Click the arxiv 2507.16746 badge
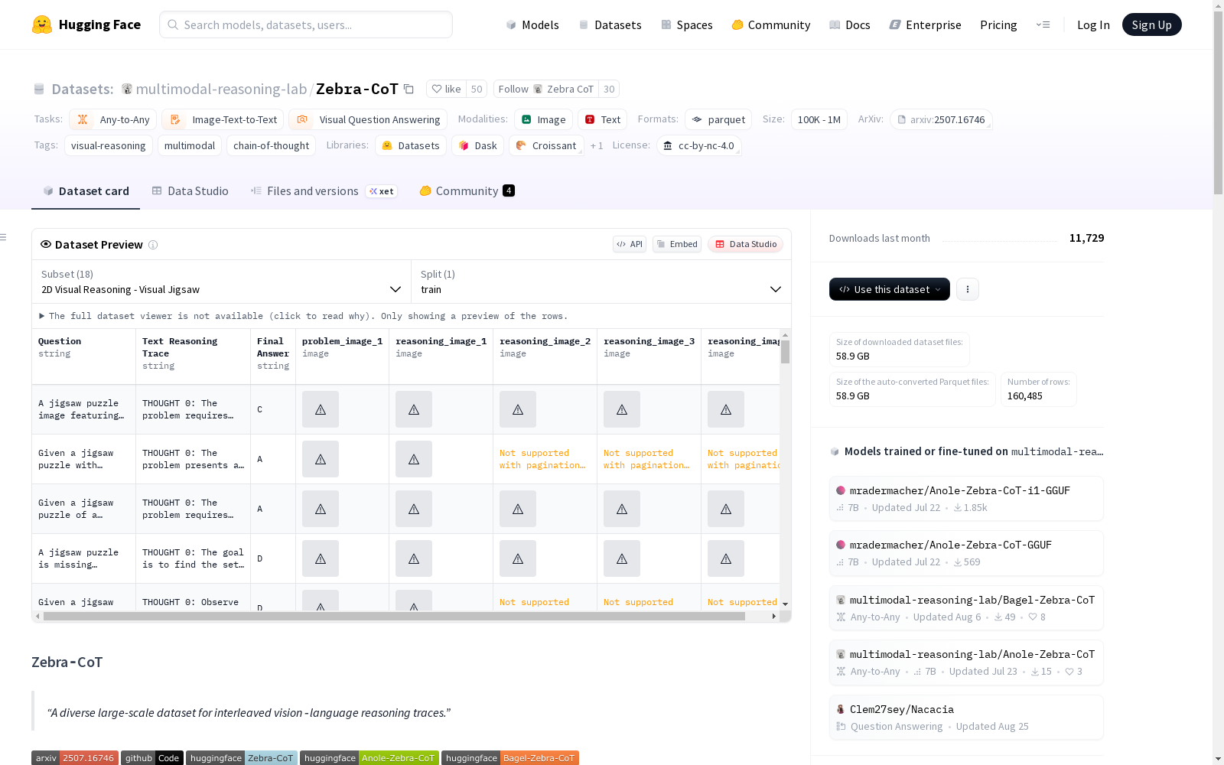This screenshot has height=765, width=1224. click(x=75, y=758)
